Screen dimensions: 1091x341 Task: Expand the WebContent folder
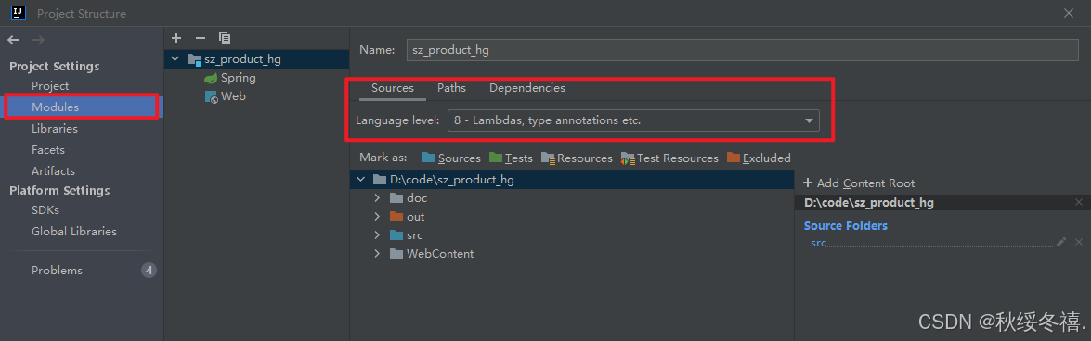(377, 254)
